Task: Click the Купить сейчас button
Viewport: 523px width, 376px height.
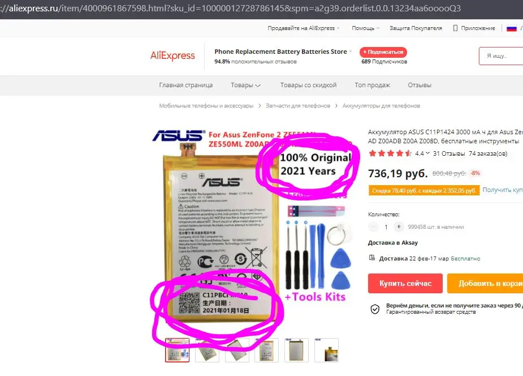Action: (x=405, y=284)
